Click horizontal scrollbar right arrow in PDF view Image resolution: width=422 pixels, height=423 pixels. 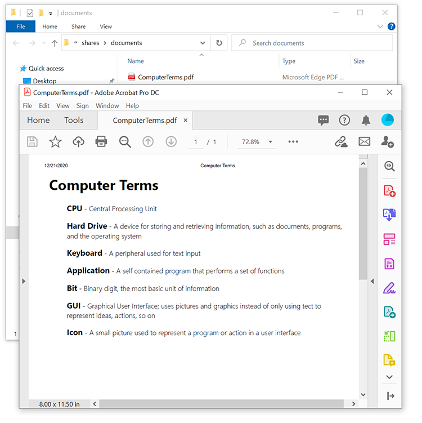coord(353,404)
